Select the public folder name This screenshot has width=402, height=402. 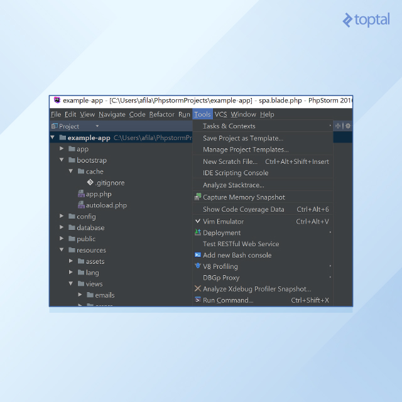click(86, 239)
